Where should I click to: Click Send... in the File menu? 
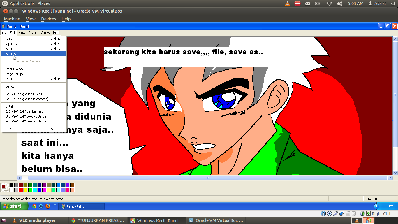click(x=34, y=86)
